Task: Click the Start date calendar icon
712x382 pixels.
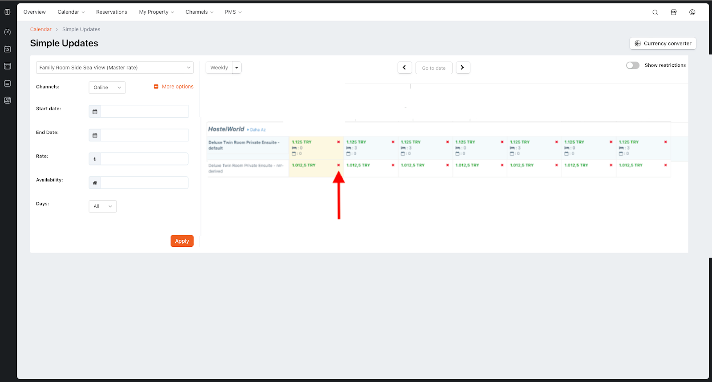Action: (x=95, y=112)
